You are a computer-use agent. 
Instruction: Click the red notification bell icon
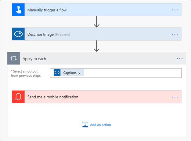pyautogui.click(x=18, y=97)
